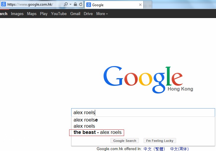
Task: Open Drive in the Google top bar
Action: pyautogui.click(x=88, y=14)
